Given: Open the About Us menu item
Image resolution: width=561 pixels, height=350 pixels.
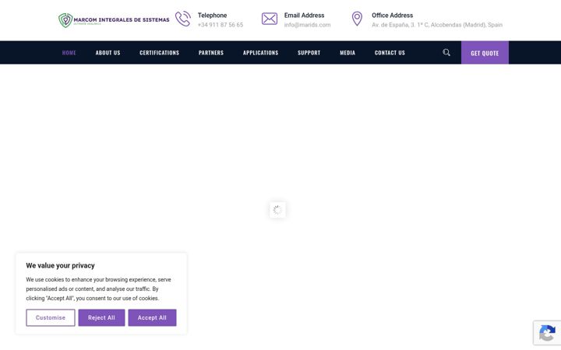Looking at the screenshot, I should (108, 53).
